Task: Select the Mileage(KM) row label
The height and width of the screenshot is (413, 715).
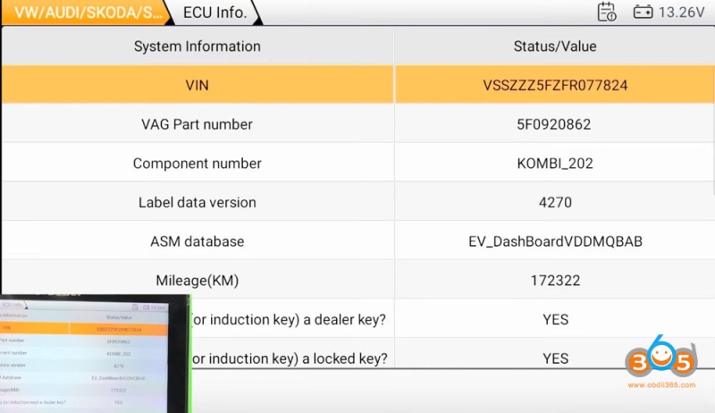Action: [197, 281]
